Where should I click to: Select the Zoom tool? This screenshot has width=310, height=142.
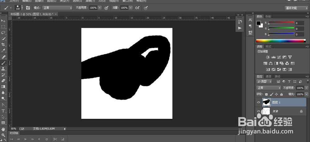point(3,135)
